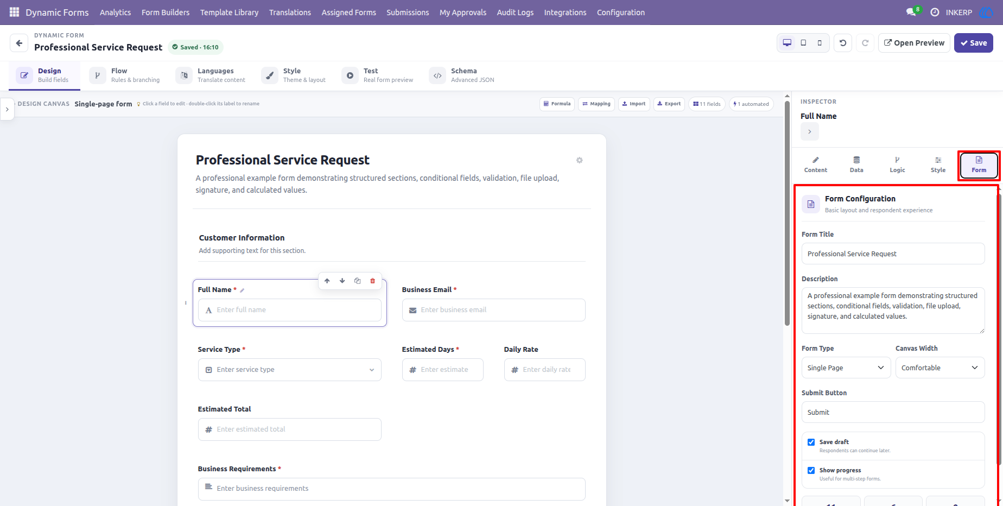Open the Style theme & layout tab
1003x506 pixels.
(294, 75)
